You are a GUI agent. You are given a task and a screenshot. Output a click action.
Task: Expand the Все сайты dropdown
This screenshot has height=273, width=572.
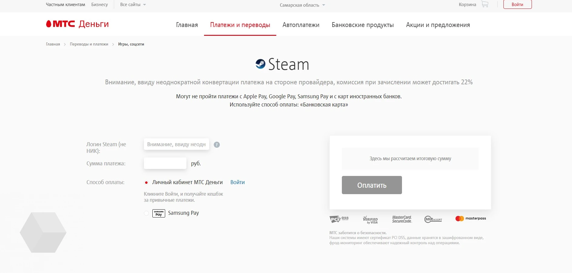pos(133,5)
